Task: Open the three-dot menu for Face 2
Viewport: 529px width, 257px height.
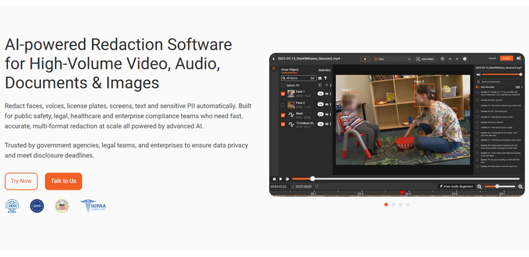Action: (331, 104)
